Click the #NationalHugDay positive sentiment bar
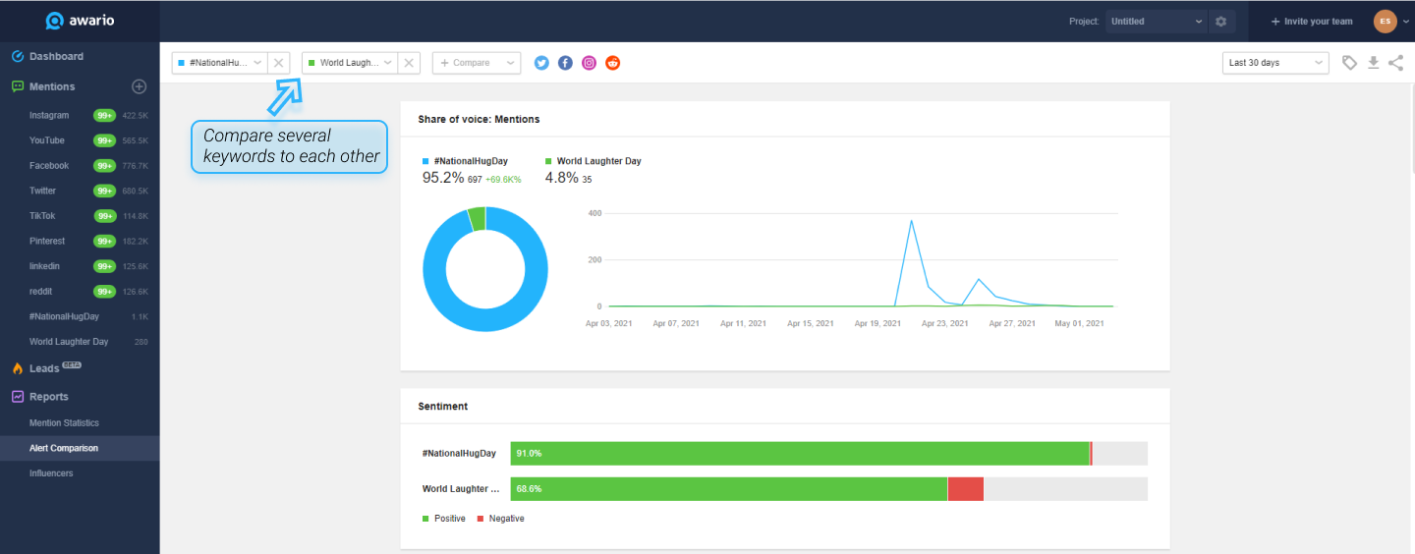Viewport: 1415px width, 554px height. pyautogui.click(x=800, y=454)
